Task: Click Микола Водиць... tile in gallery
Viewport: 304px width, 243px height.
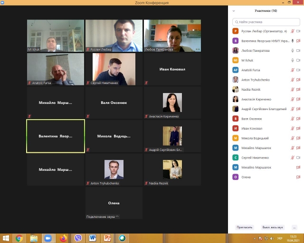Action: point(114,136)
